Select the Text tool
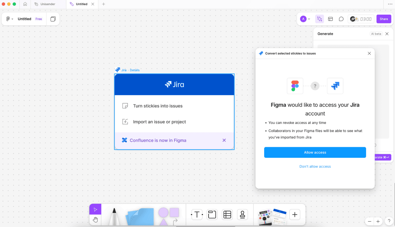395x227 pixels. [x=197, y=214]
